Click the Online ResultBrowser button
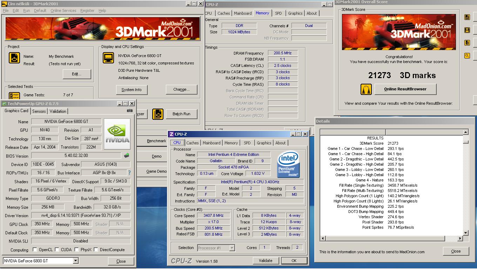Viewport: 477px width, 269px height. click(x=405, y=89)
